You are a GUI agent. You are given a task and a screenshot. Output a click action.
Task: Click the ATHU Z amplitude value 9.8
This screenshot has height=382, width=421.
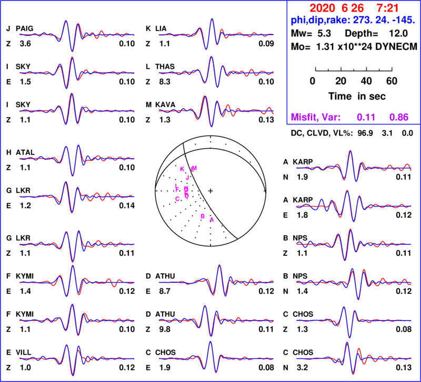coord(165,329)
